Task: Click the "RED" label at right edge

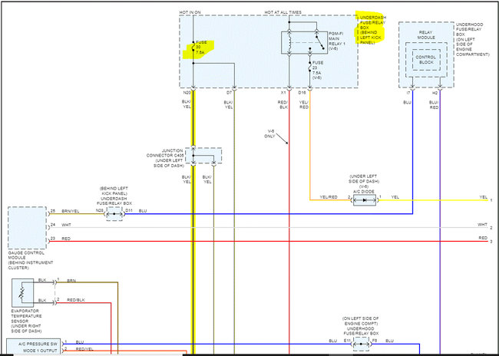Action: [483, 239]
